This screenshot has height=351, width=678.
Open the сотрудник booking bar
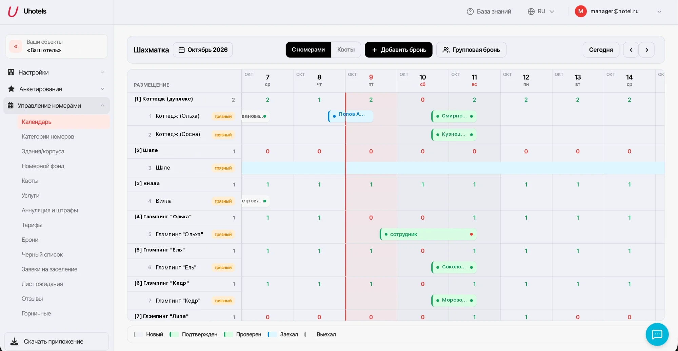point(428,234)
